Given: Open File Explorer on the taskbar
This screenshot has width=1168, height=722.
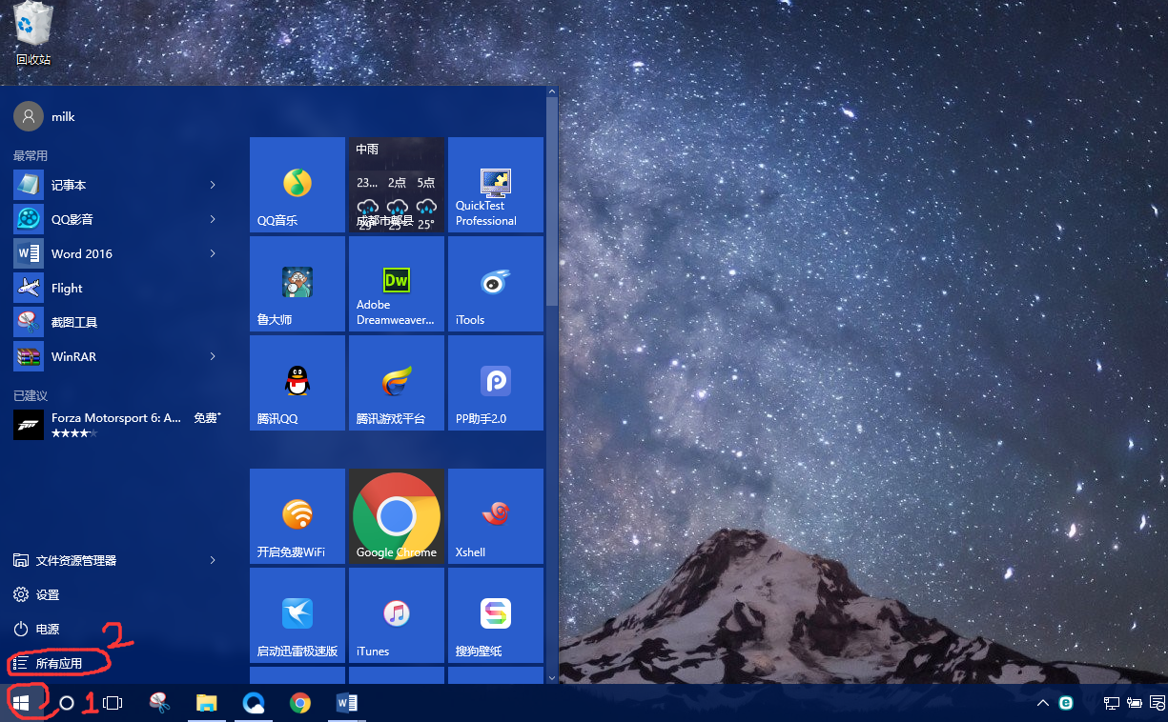Looking at the screenshot, I should click(x=207, y=703).
